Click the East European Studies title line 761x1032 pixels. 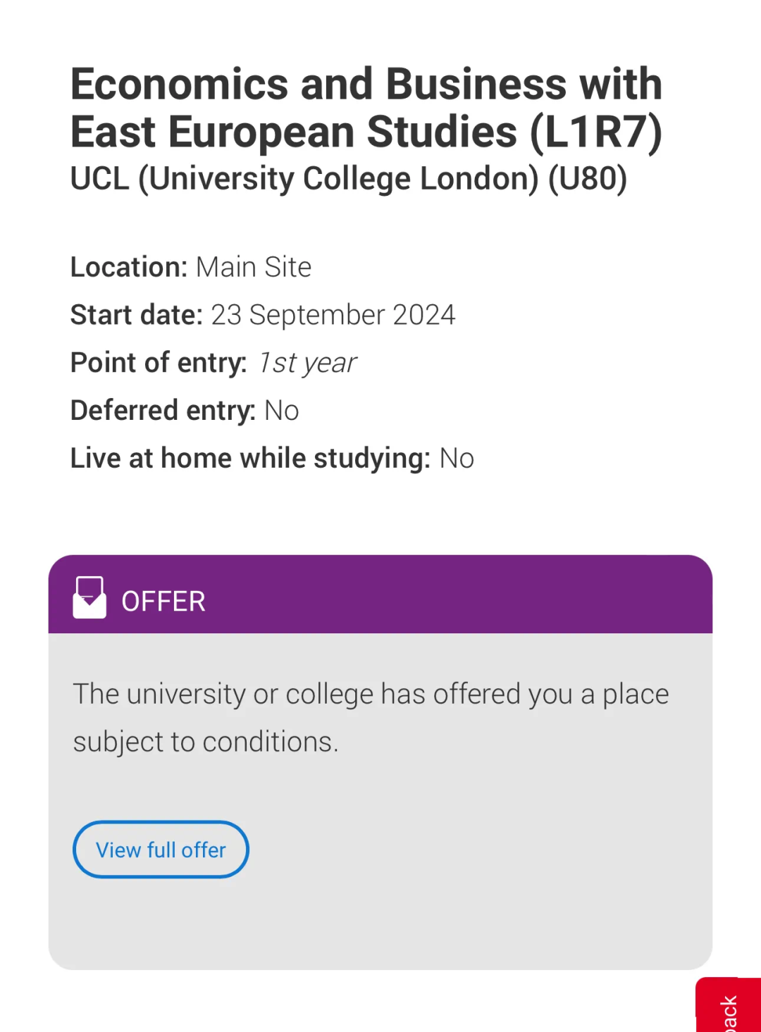click(294, 132)
